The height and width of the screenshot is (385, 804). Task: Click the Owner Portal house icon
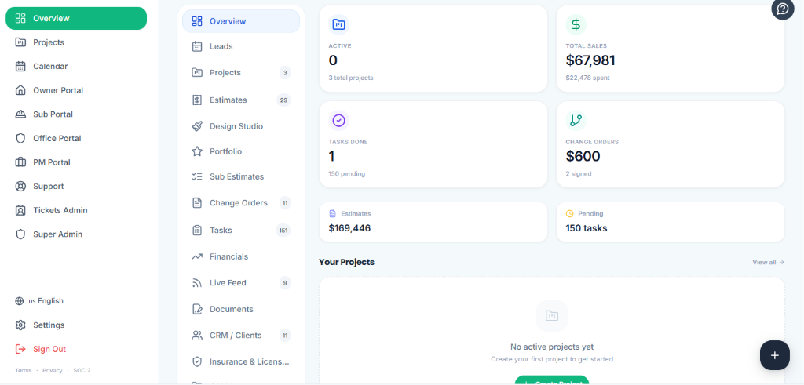[20, 90]
